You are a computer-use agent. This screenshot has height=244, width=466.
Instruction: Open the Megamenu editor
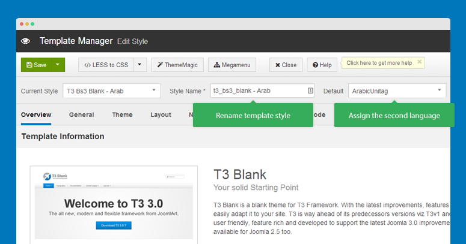point(232,65)
